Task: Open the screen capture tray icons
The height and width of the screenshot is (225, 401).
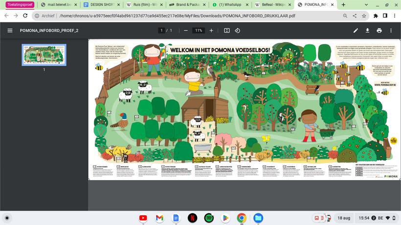Action: click(x=322, y=218)
